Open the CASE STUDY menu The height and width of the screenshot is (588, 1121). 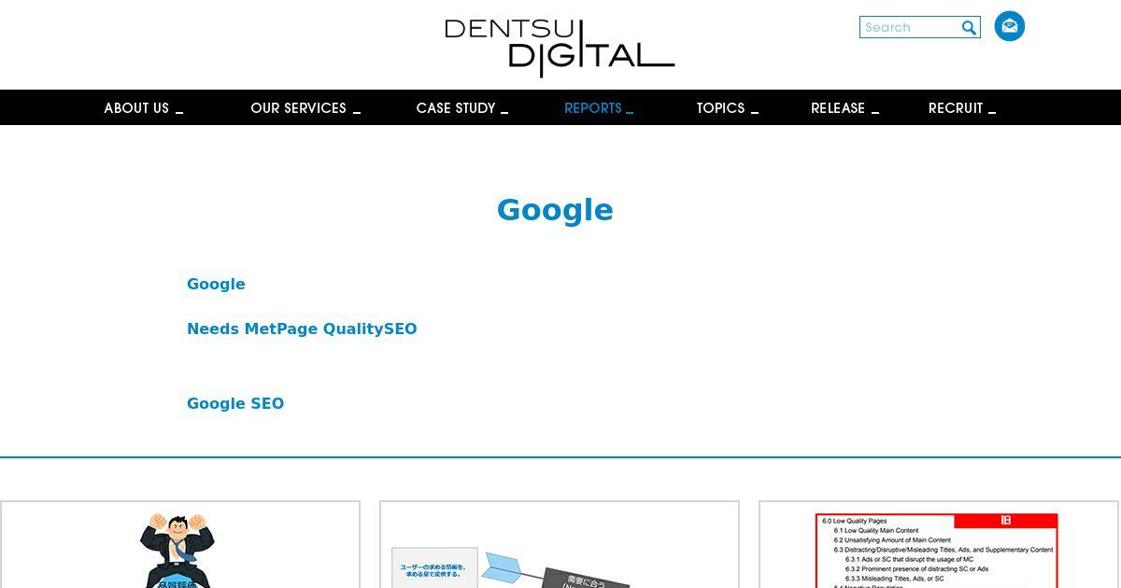point(462,108)
